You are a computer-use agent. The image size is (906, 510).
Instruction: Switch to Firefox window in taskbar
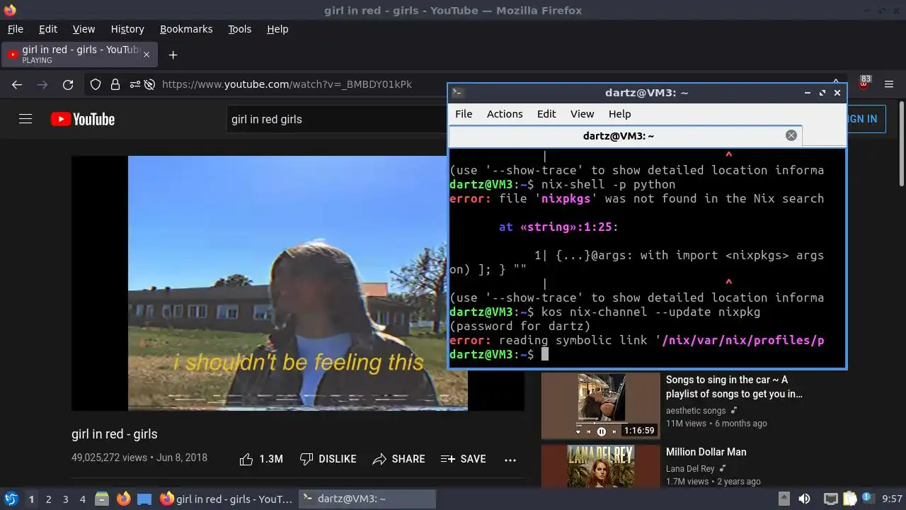click(226, 499)
